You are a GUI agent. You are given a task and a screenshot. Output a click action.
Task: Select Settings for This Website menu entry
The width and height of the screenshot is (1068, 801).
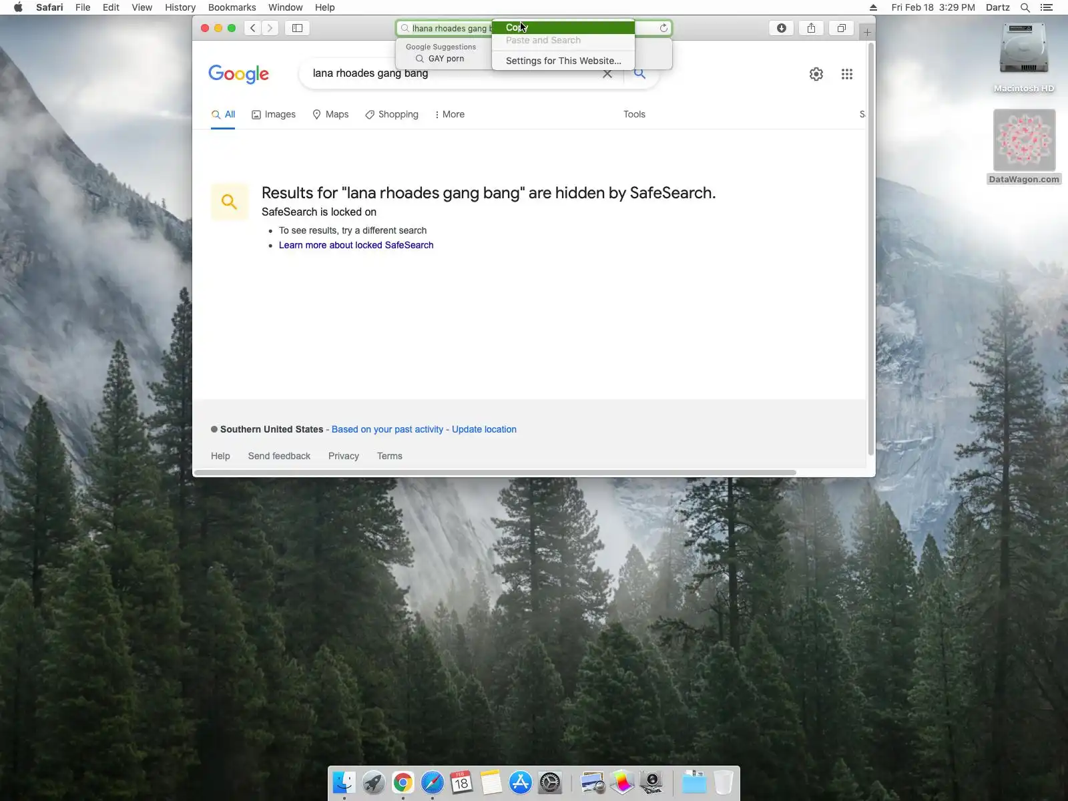(563, 61)
